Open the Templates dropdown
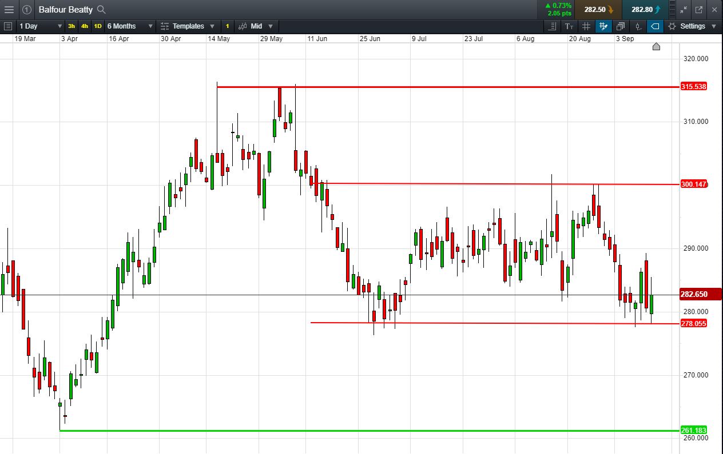 click(x=188, y=26)
